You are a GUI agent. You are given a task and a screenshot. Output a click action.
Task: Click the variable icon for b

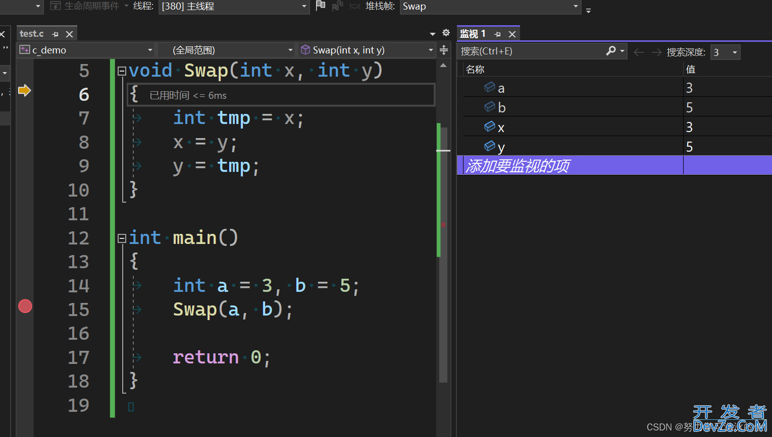pos(490,106)
